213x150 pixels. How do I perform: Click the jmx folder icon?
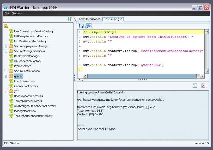coord(11,91)
